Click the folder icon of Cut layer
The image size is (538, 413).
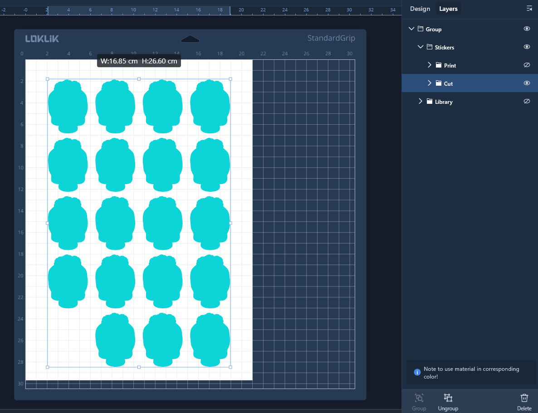(x=439, y=83)
